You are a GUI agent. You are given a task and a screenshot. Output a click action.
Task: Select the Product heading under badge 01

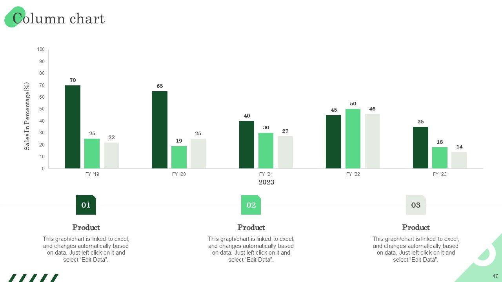(86, 228)
